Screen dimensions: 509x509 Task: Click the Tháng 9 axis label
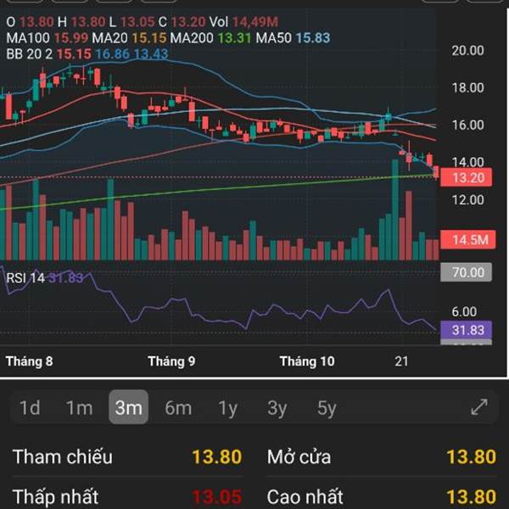[171, 361]
